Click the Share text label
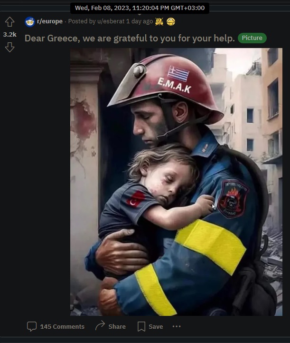The width and height of the screenshot is (290, 343). pyautogui.click(x=117, y=327)
